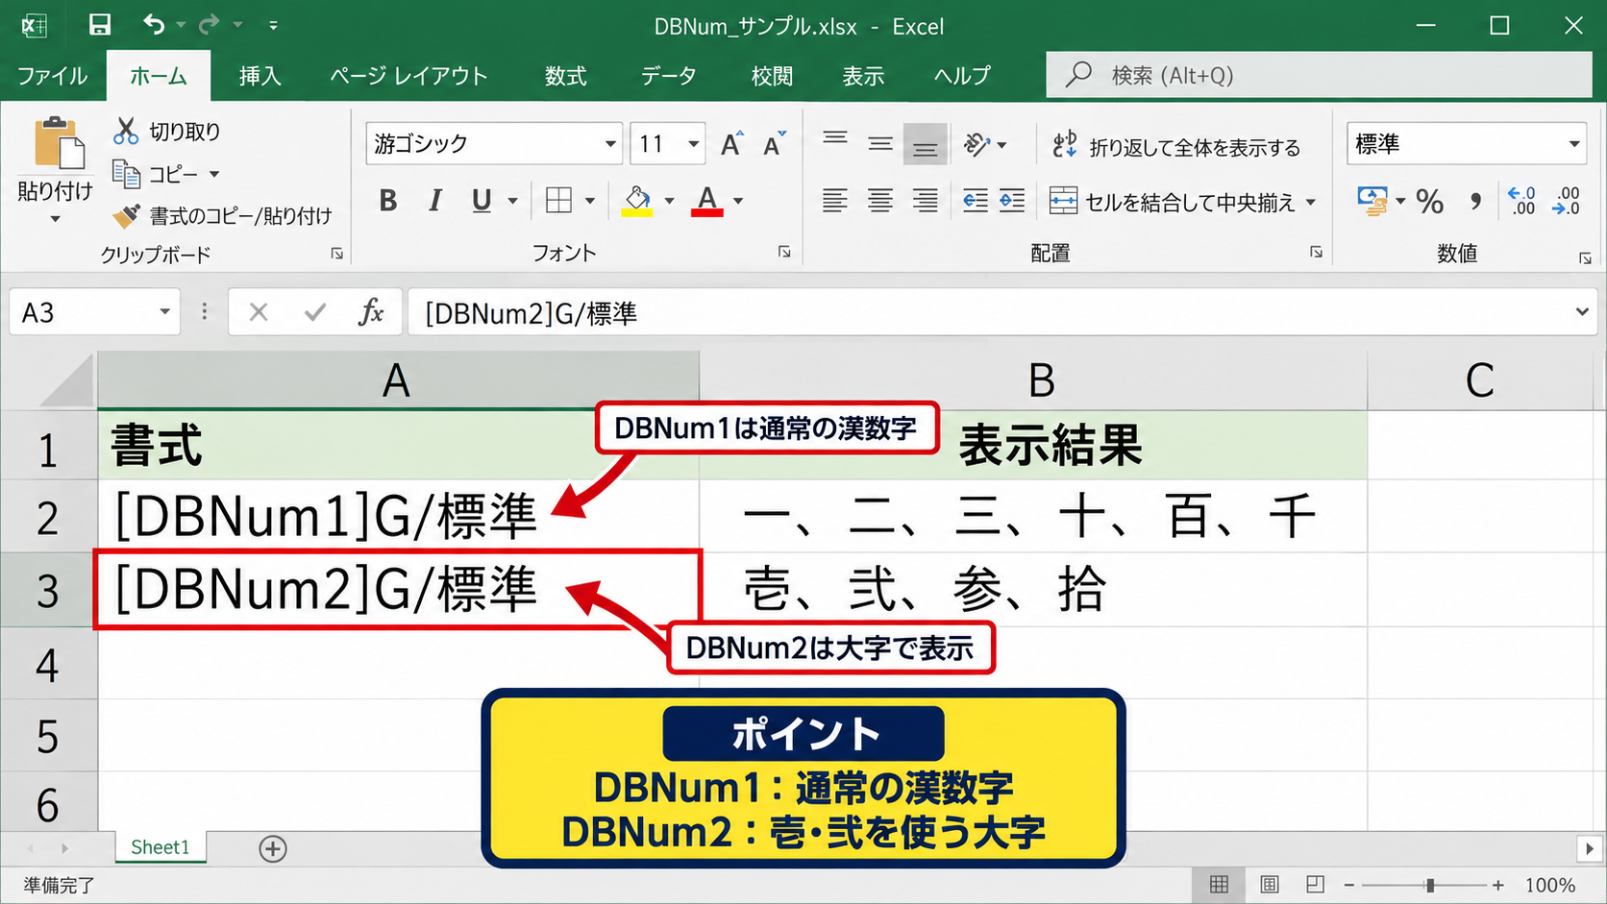Switch to データ tab
This screenshot has width=1607, height=904.
point(668,76)
